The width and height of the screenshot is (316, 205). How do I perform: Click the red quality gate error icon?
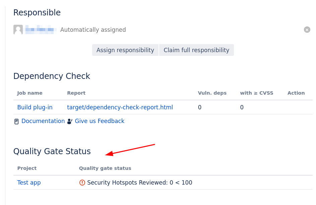point(82,183)
